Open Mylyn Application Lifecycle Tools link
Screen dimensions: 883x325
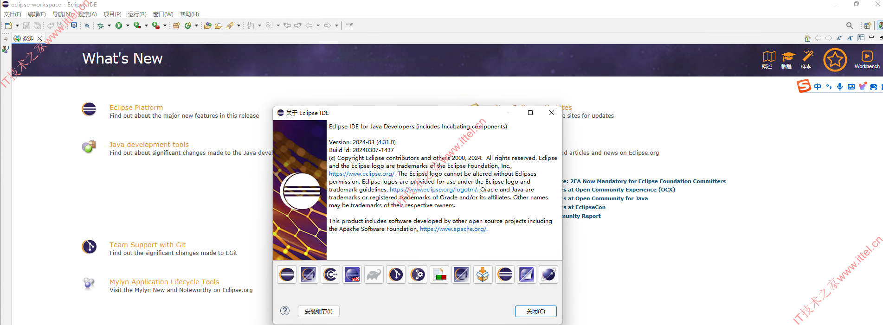click(x=164, y=282)
